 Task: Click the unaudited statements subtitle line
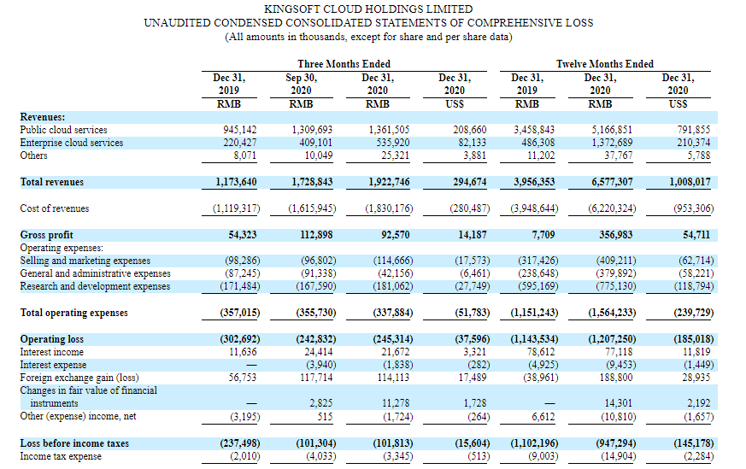pyautogui.click(x=368, y=23)
